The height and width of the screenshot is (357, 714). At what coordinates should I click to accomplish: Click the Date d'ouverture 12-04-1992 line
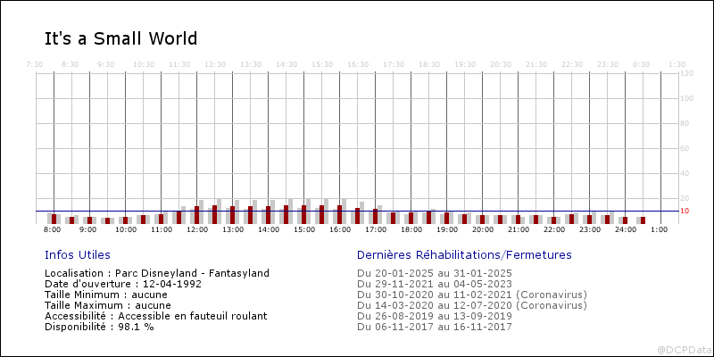[x=123, y=284]
